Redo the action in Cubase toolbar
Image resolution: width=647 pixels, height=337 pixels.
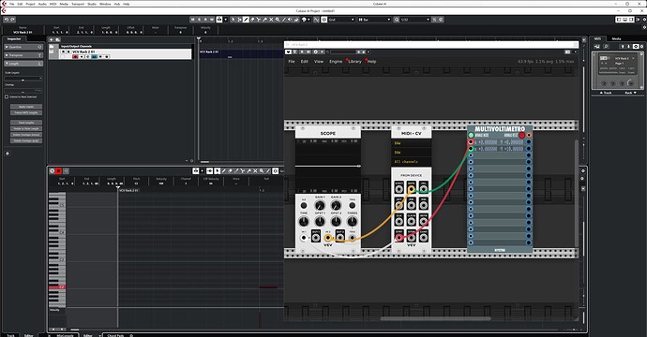click(x=12, y=20)
